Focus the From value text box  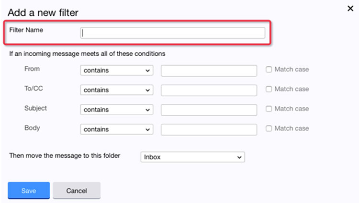(x=209, y=71)
